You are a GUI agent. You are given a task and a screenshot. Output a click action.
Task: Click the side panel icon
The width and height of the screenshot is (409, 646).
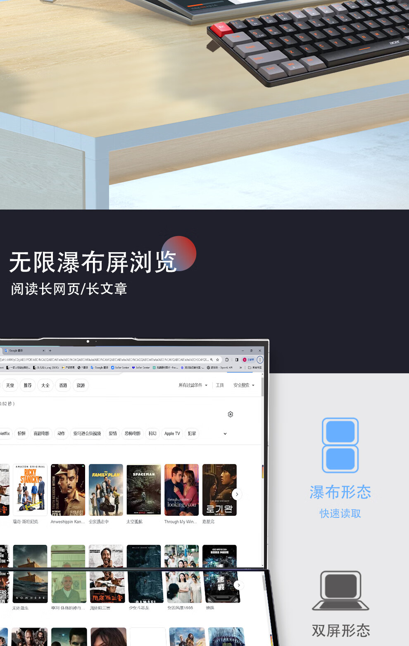click(236, 360)
